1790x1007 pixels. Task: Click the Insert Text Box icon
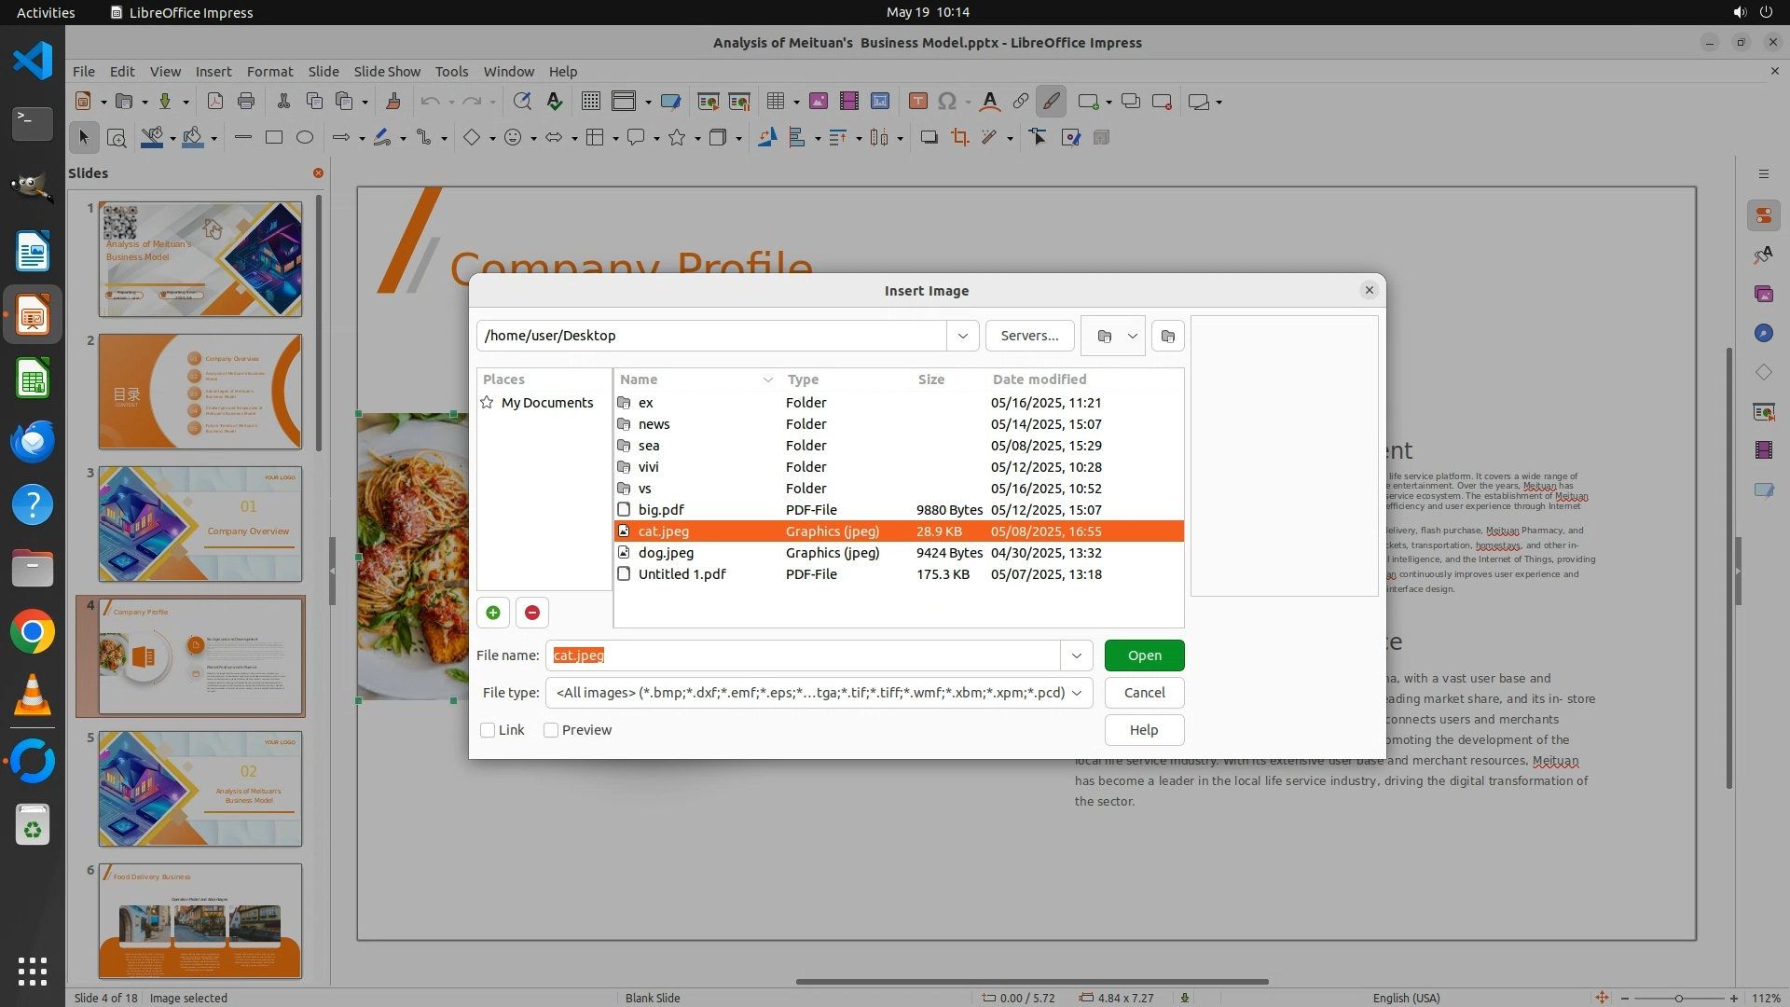click(917, 102)
